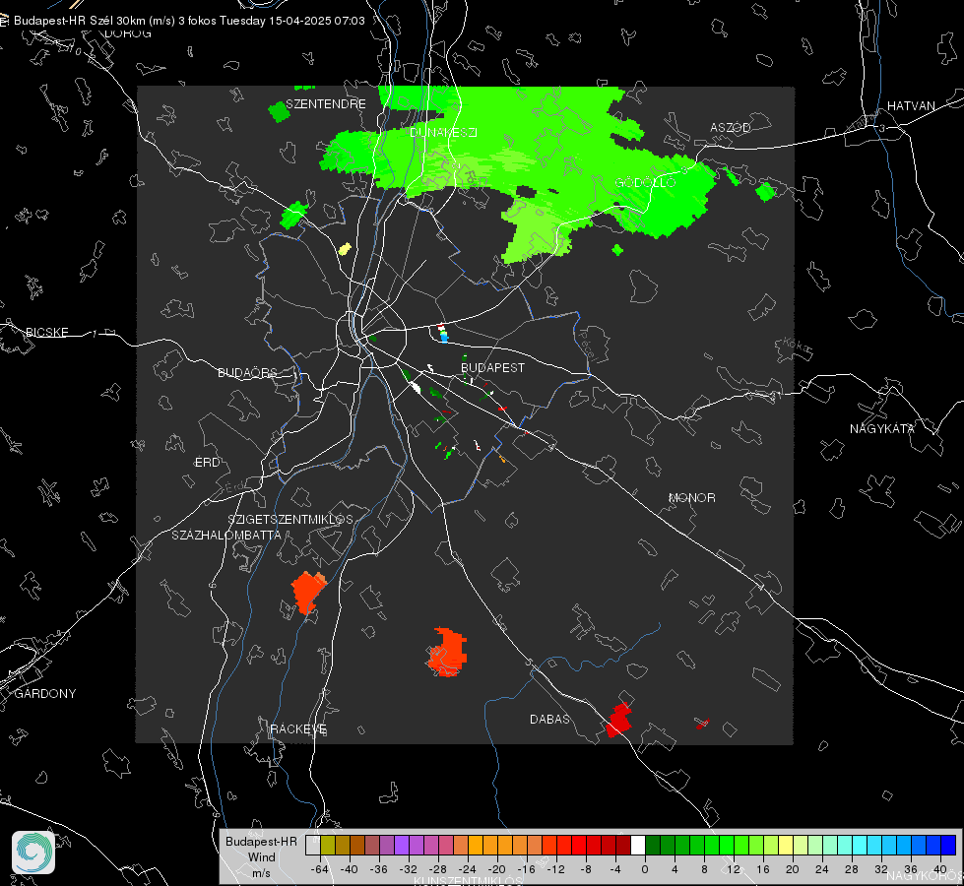Image resolution: width=964 pixels, height=886 pixels.
Task: Select the GÖDÖLLŐ town label
Action: click(645, 182)
